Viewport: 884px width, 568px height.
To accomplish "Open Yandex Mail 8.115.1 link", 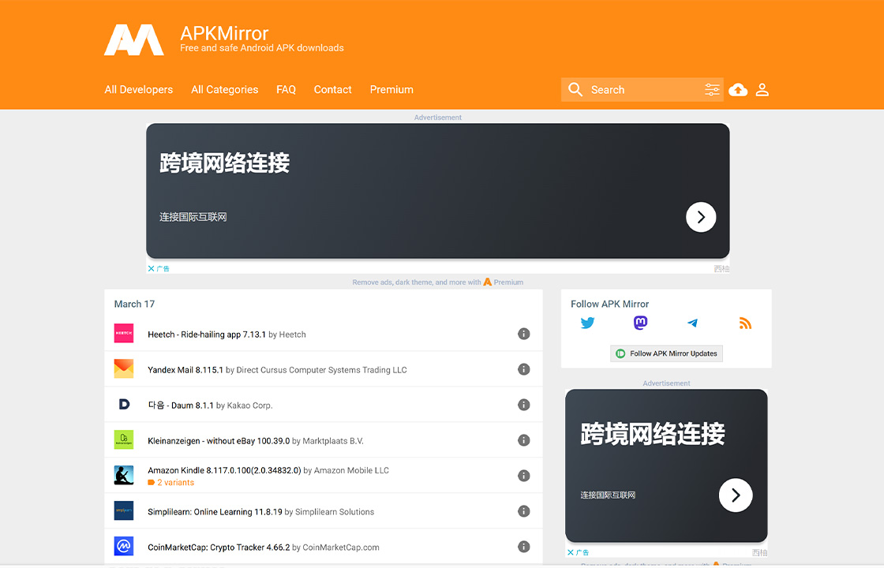I will click(185, 370).
